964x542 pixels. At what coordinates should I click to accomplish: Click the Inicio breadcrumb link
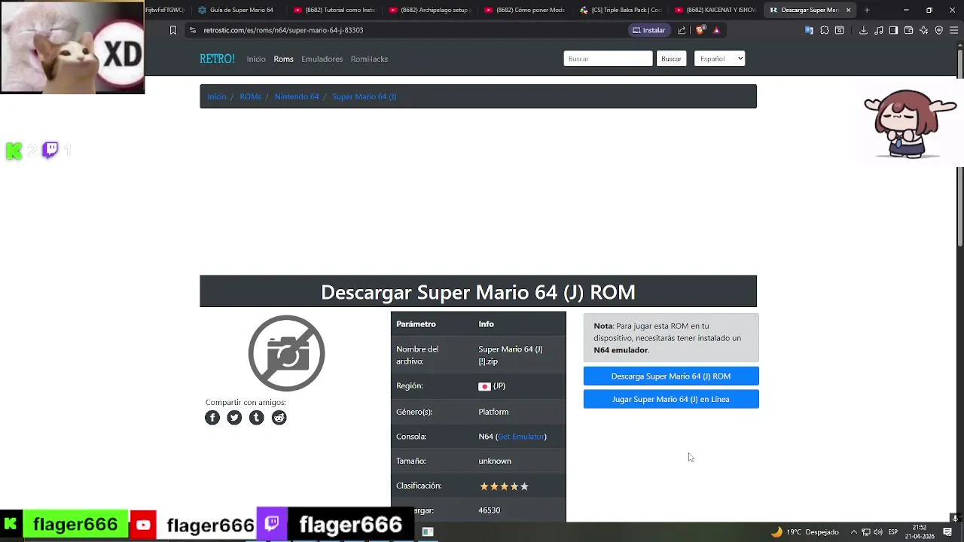217,96
